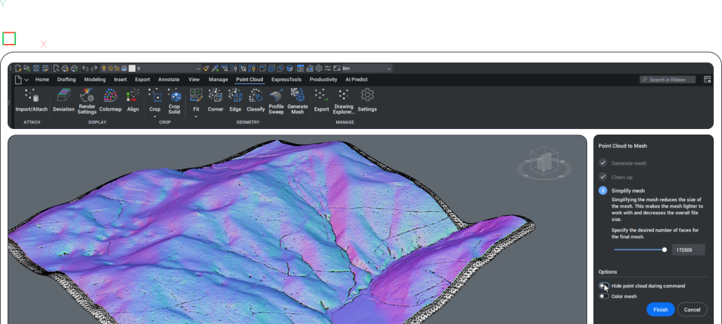The image size is (722, 324).
Task: Open the Import/Attach point cloud tool
Action: tap(32, 101)
